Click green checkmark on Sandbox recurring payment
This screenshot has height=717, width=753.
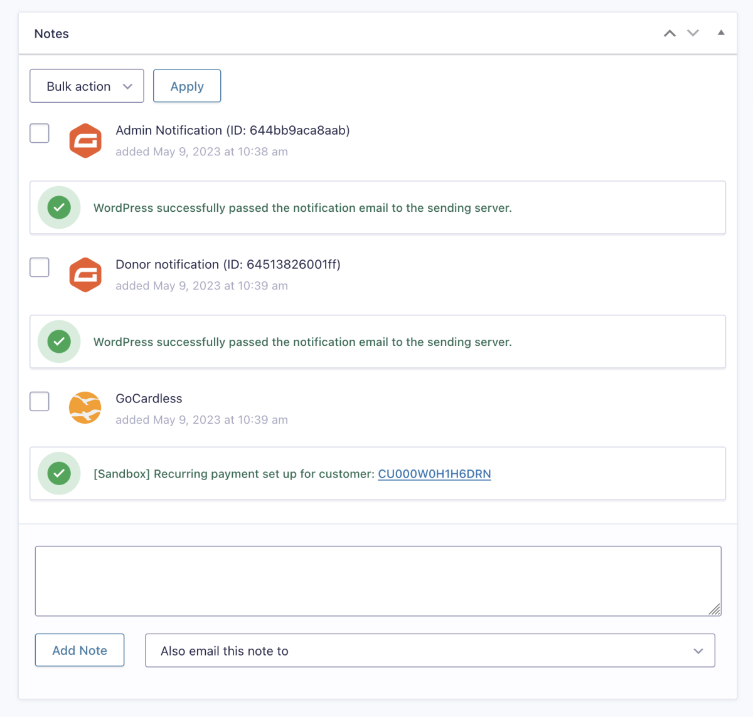(x=59, y=473)
